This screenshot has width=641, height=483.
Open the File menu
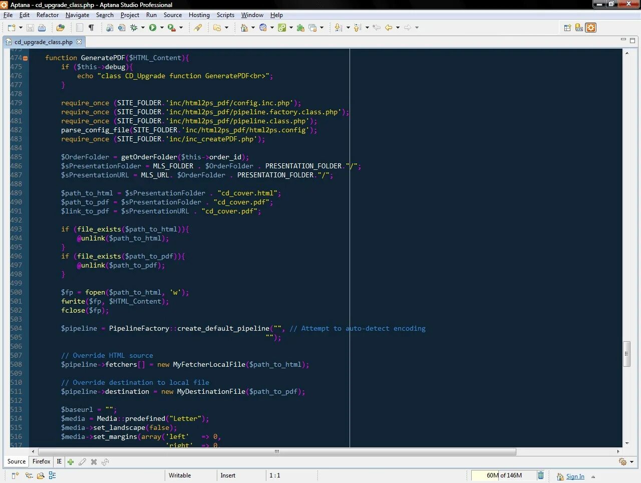(x=8, y=15)
